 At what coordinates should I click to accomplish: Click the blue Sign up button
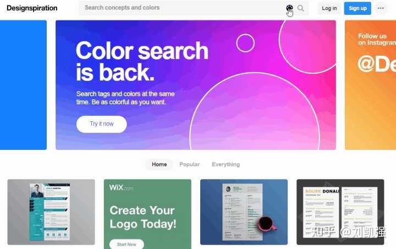(358, 8)
